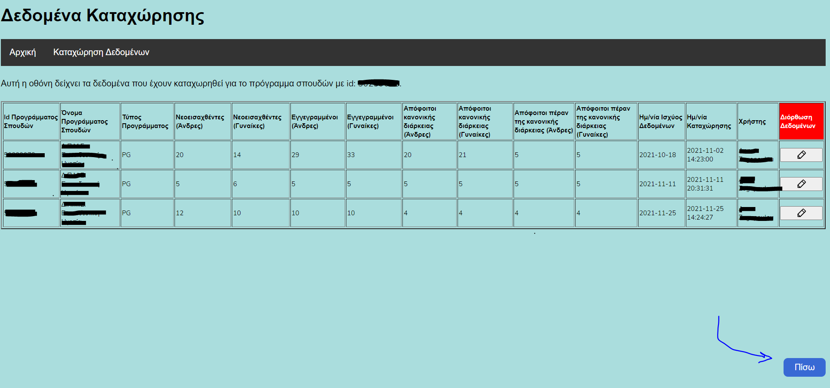Go to the Αρχική menu item
Viewport: 830px width, 388px height.
coord(23,53)
